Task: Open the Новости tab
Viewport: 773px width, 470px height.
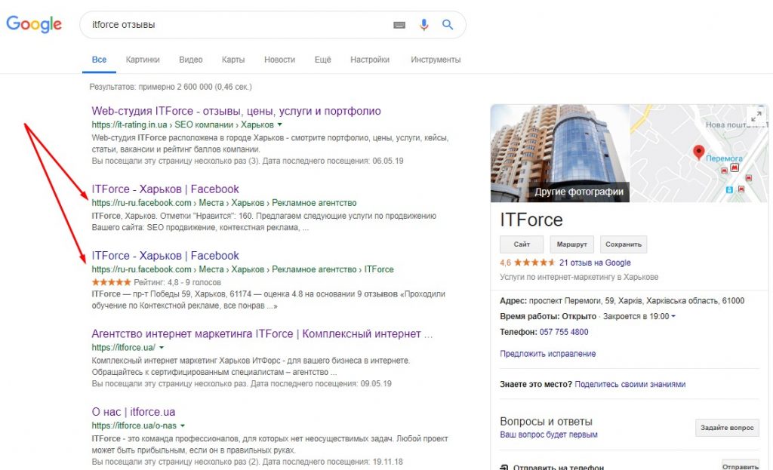Action: tap(279, 59)
